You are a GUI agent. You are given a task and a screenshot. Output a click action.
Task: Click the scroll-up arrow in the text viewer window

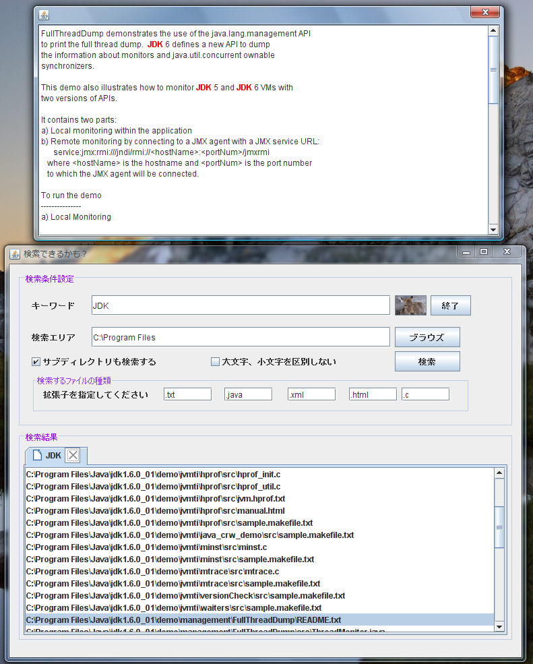(493, 30)
